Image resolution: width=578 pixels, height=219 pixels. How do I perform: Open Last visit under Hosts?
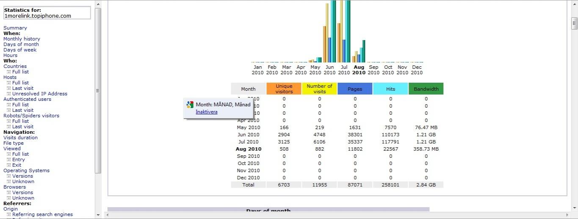(23, 88)
